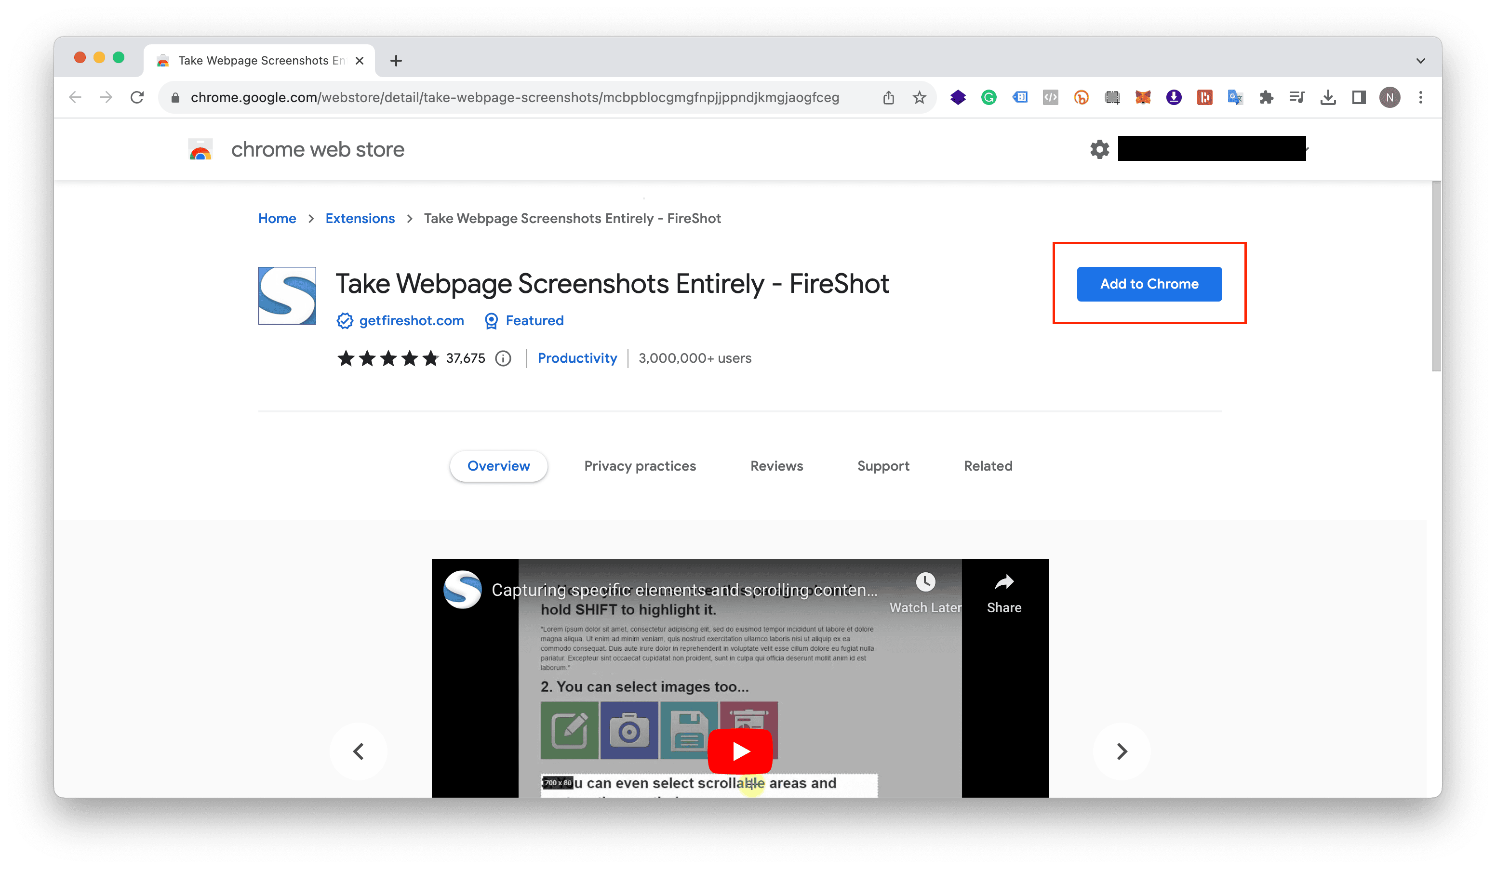Click the share page icon
The width and height of the screenshot is (1496, 869).
point(888,97)
